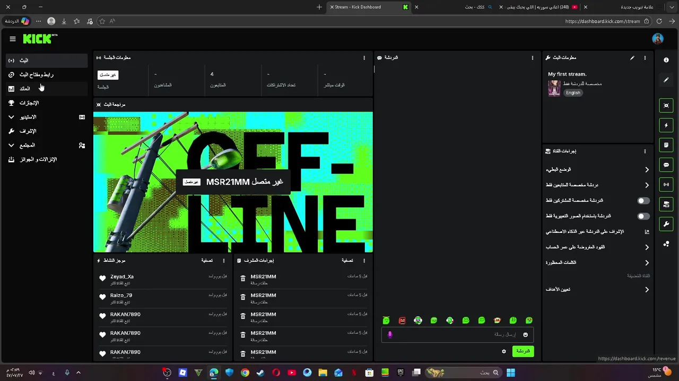
Task: Open the three-dot menu of معلومات البث panel
Action: click(645, 58)
